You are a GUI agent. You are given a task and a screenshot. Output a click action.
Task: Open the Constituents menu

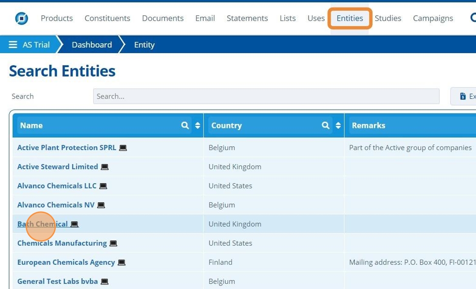[108, 18]
